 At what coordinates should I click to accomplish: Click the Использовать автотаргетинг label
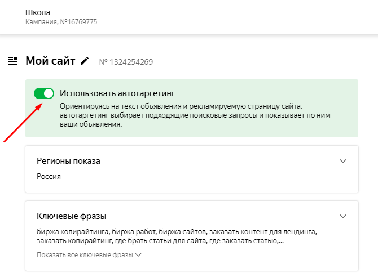click(117, 93)
